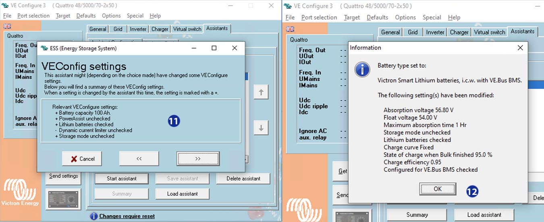The width and height of the screenshot is (544, 222).
Task: Open File menu in left window
Action: (8, 16)
